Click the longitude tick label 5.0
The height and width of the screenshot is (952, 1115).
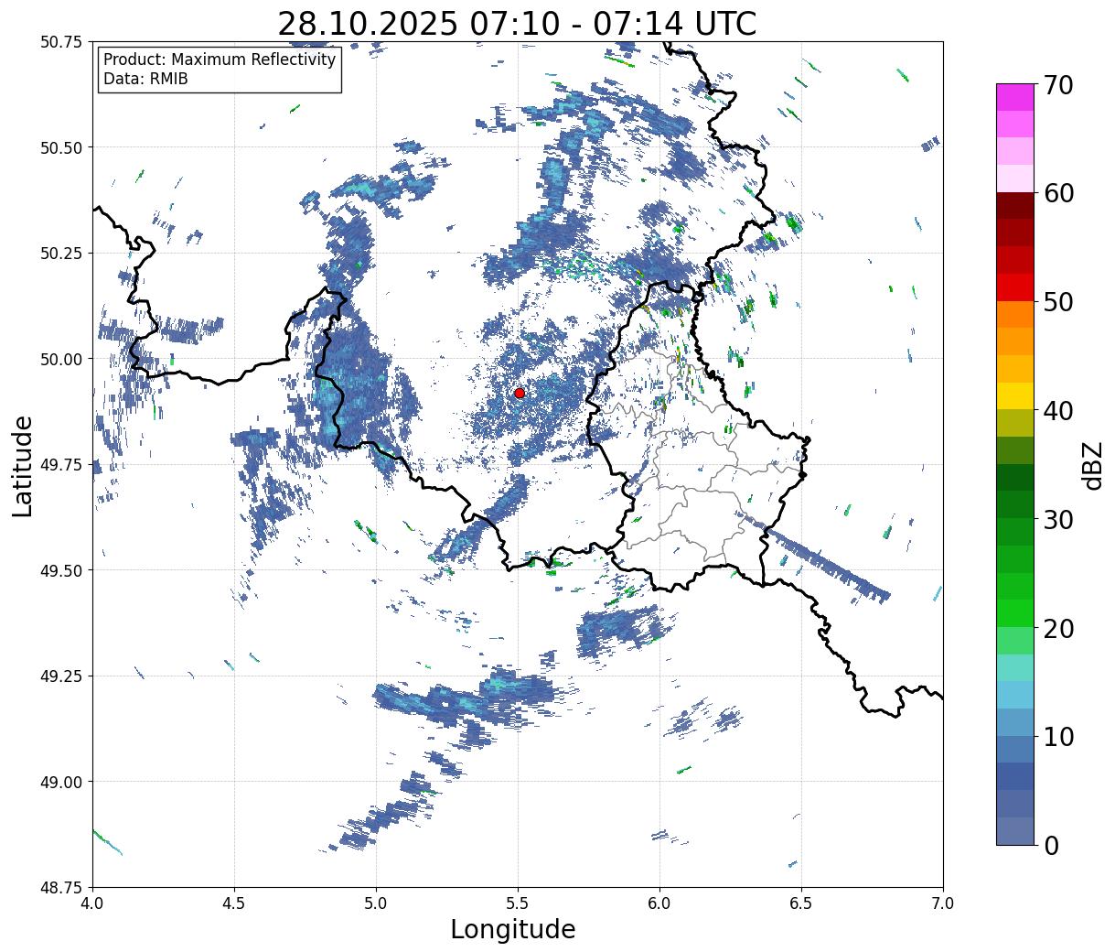click(376, 903)
